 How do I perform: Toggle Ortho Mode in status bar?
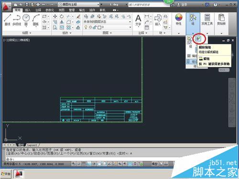click(x=89, y=164)
